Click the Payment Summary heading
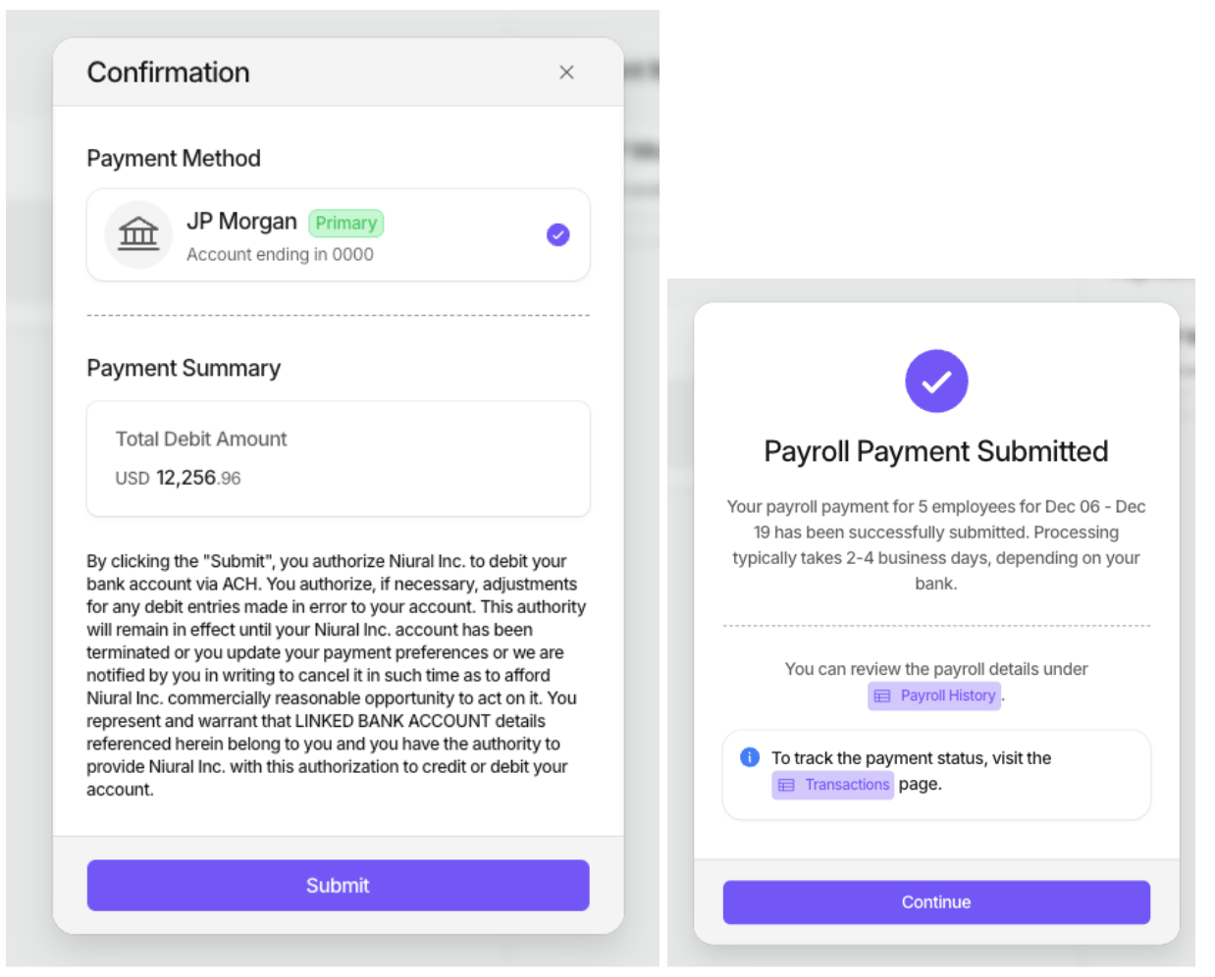The width and height of the screenshot is (1215, 977). [x=184, y=369]
